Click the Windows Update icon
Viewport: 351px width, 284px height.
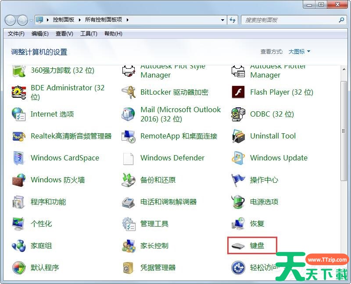(x=238, y=158)
